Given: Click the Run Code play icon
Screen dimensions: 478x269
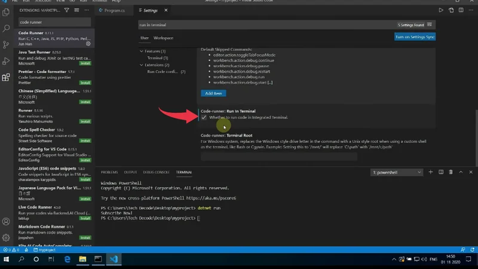Looking at the screenshot, I should click(x=441, y=10).
